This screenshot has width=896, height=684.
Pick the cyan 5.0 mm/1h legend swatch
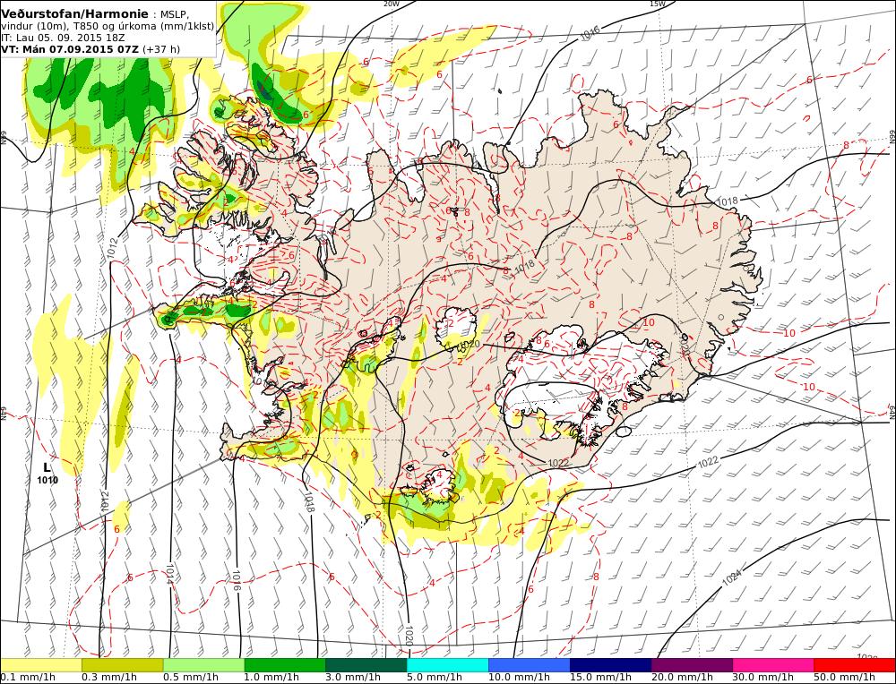448,665
